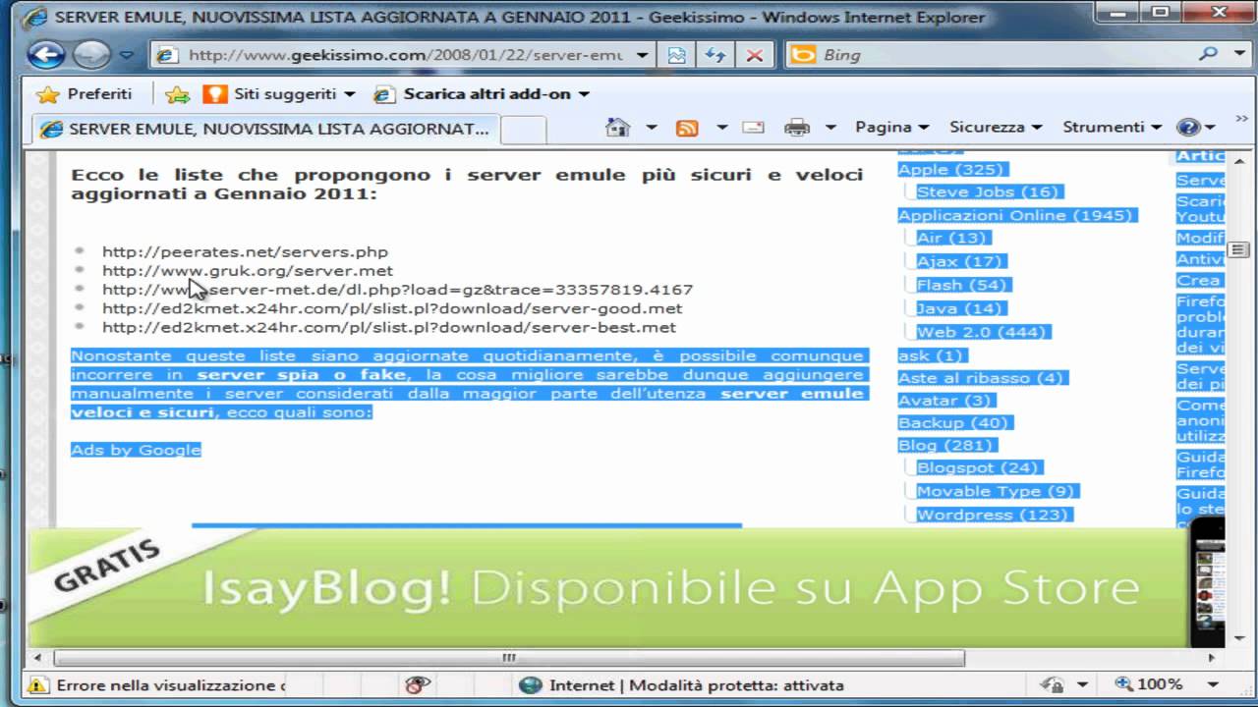Expand the RSS feeds dropdown arrow
This screenshot has height=707, width=1258.
click(721, 128)
